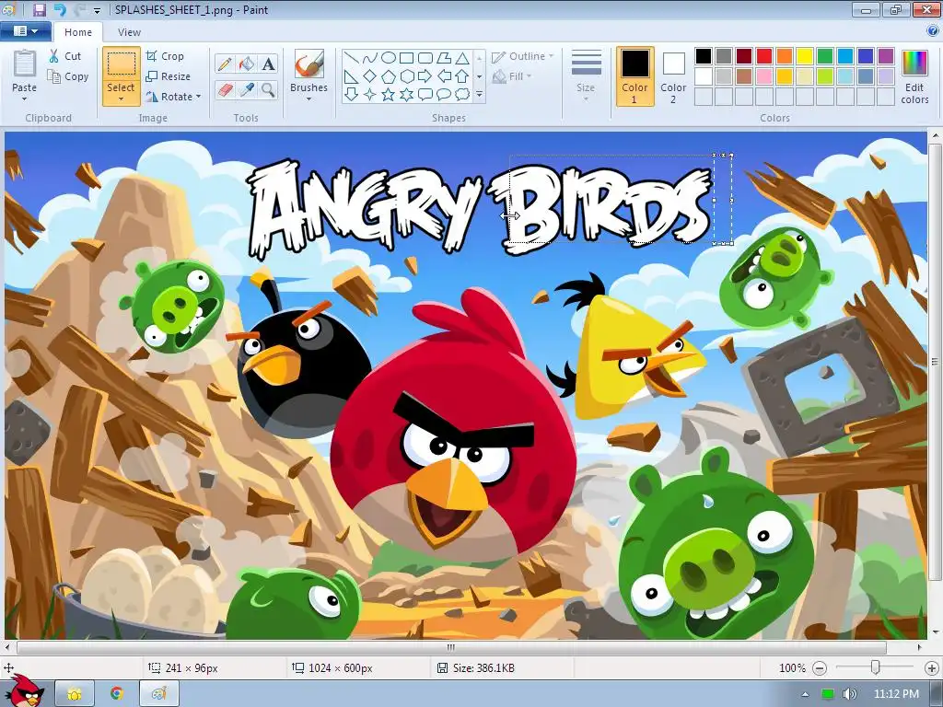Choose the Right triangle shape

[x=351, y=76]
